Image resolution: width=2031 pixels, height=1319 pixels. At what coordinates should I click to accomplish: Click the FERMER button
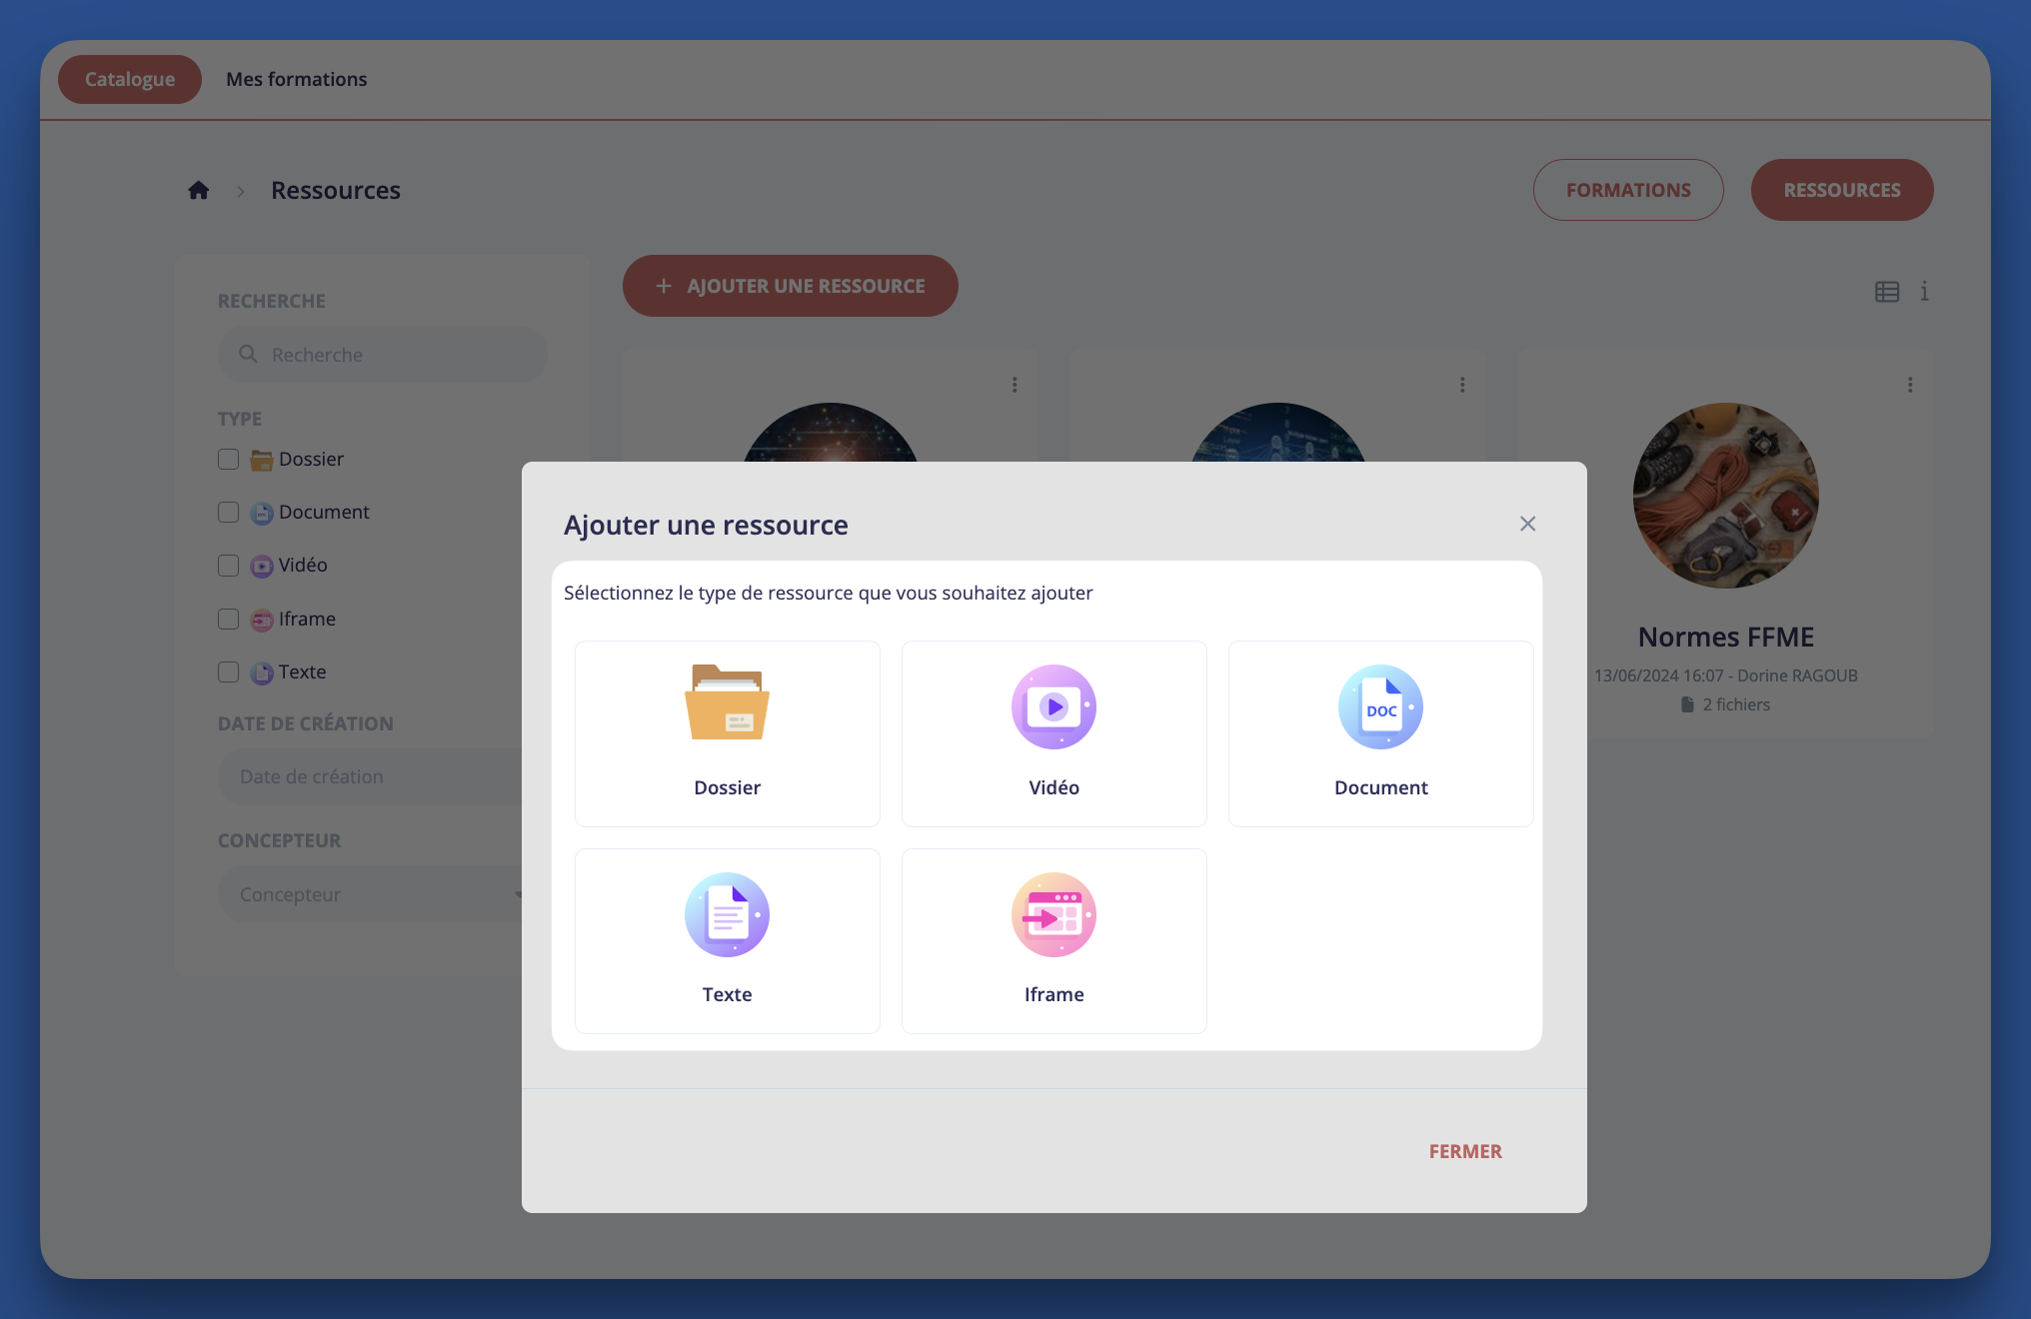point(1465,1151)
